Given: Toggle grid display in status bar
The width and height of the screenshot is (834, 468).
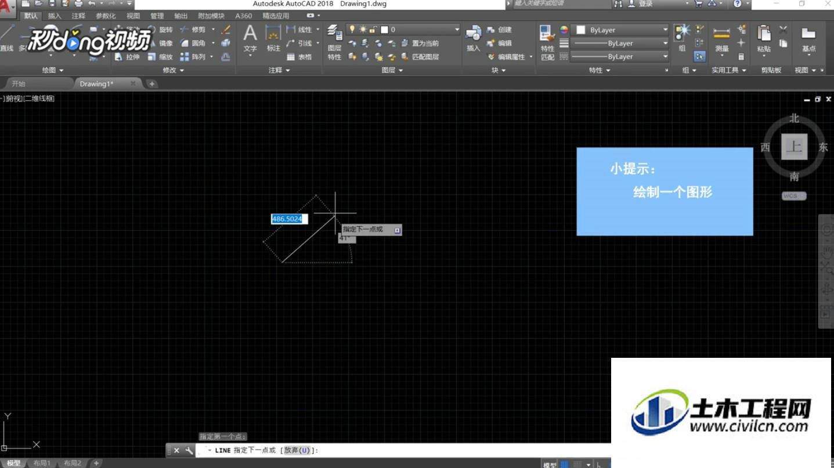Looking at the screenshot, I should [565, 465].
